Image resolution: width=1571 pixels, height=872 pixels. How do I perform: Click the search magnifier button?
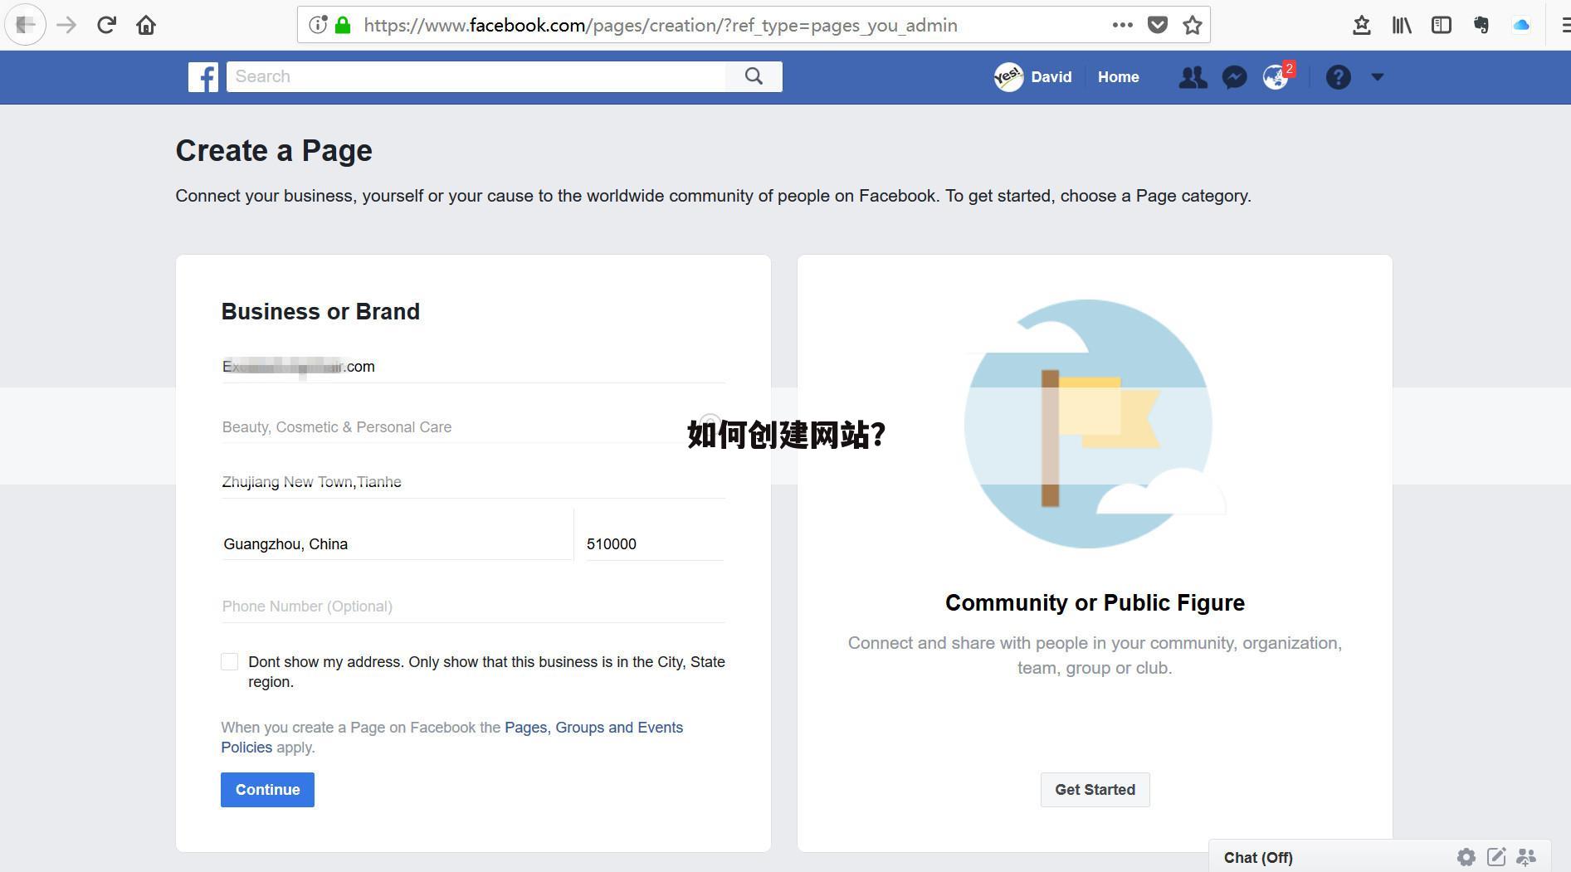pos(754,76)
